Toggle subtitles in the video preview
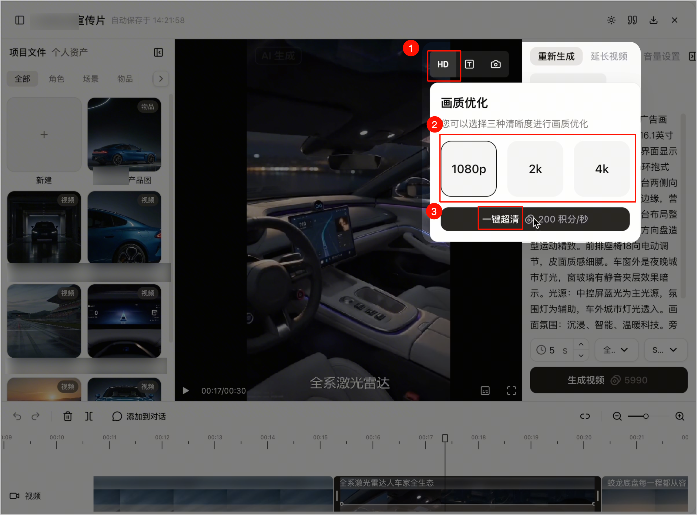Viewport: 697px width, 515px height. pos(485,391)
